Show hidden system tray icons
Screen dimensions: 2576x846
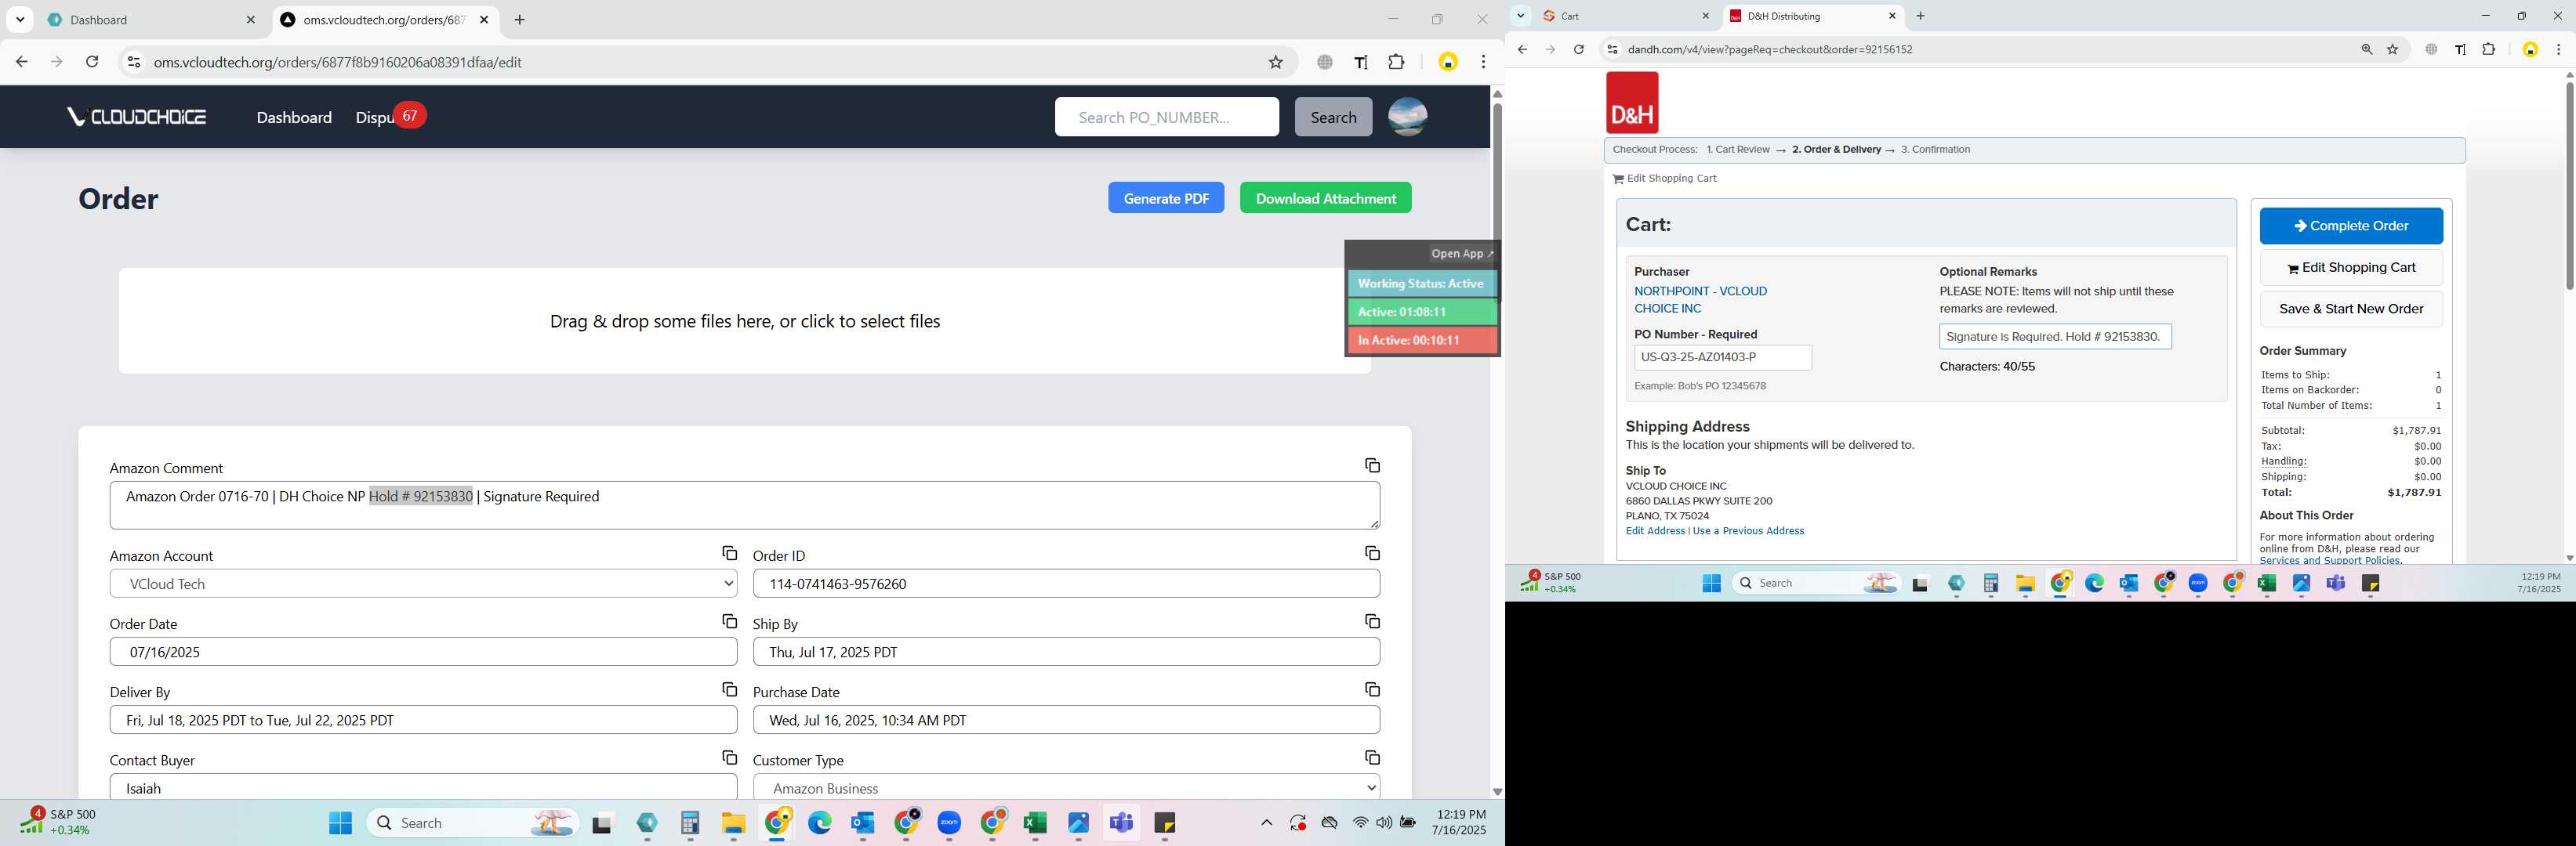(1266, 823)
